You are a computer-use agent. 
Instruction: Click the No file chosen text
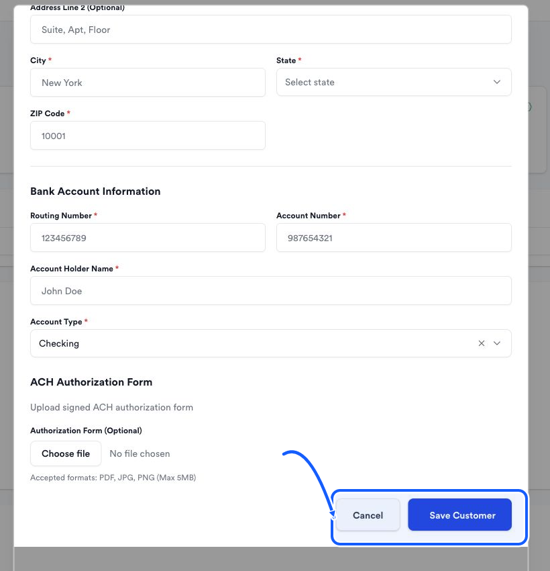[x=140, y=453]
